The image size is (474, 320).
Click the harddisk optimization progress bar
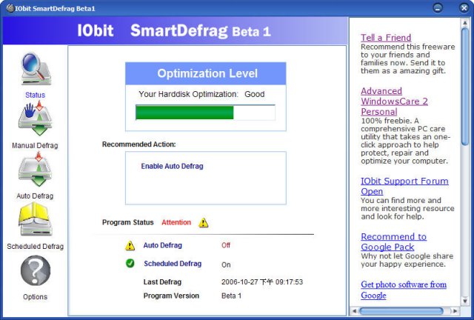[x=204, y=113]
